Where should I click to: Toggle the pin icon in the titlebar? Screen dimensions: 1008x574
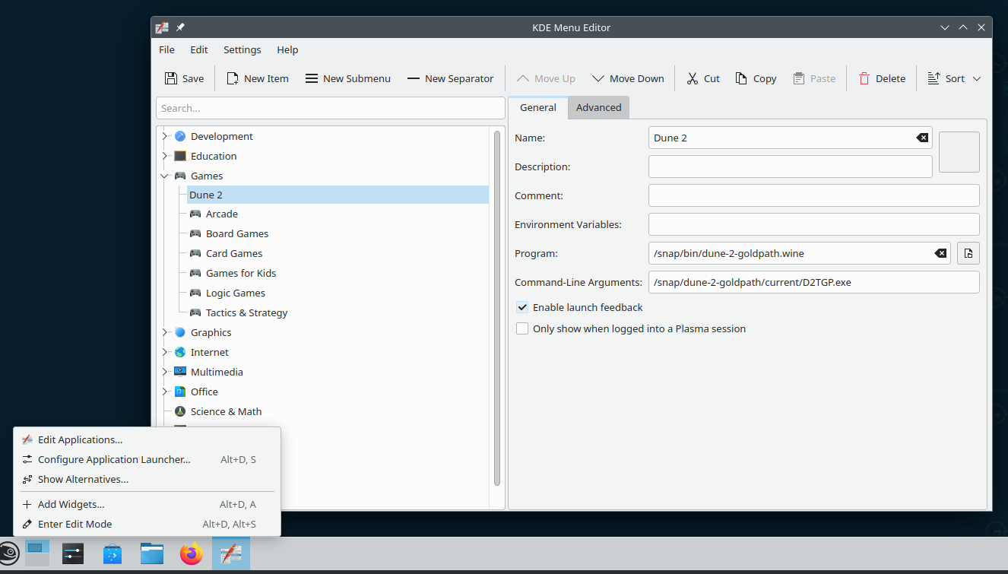[179, 27]
